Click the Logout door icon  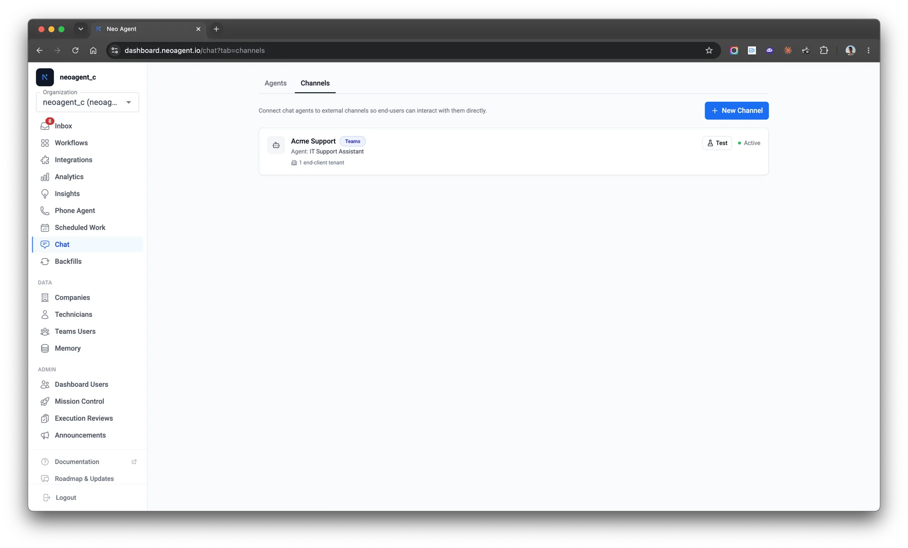(47, 498)
